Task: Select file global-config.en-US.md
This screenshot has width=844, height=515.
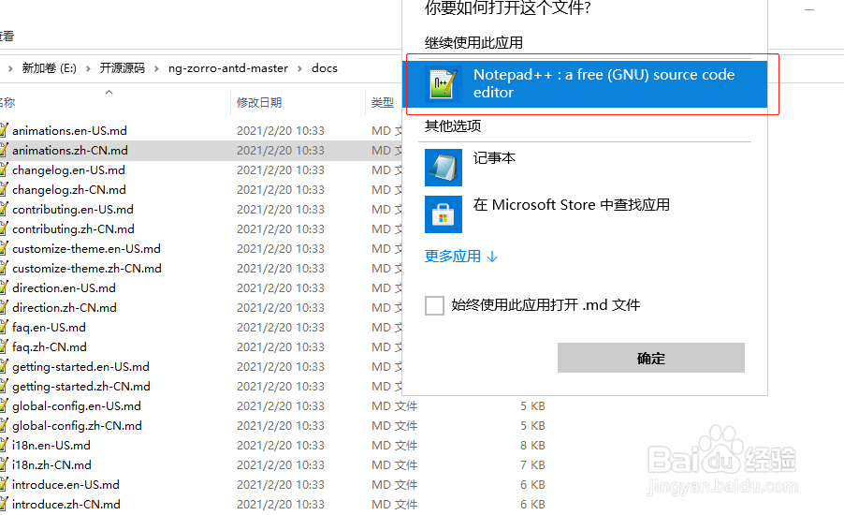Action: point(77,406)
